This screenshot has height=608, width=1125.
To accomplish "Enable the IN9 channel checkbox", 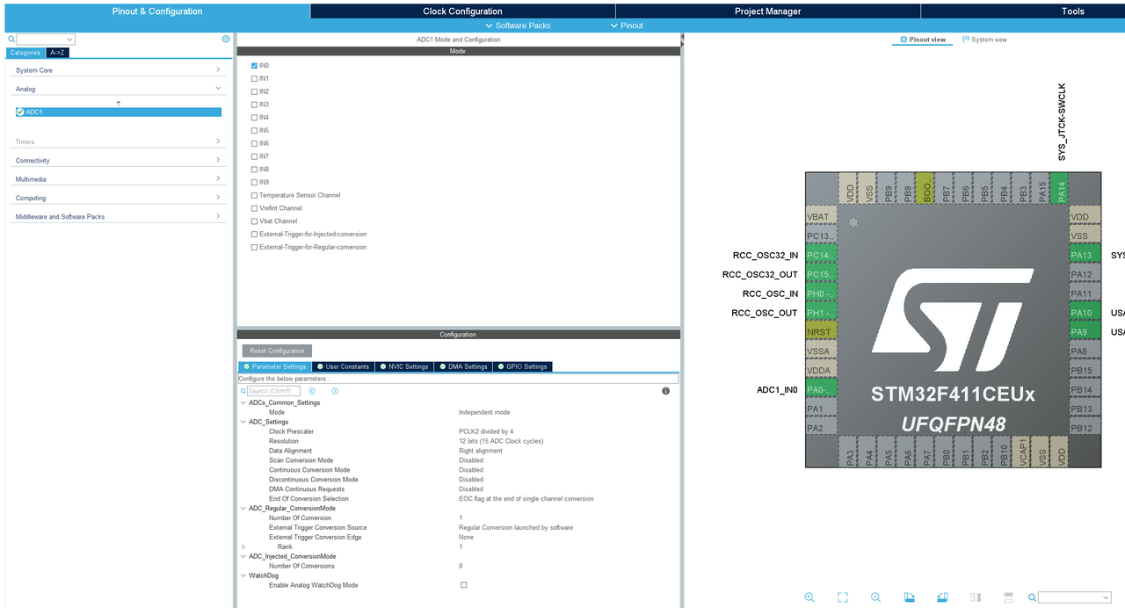I will point(254,182).
